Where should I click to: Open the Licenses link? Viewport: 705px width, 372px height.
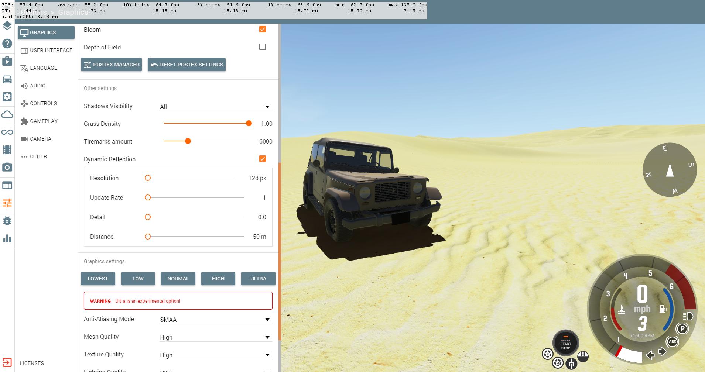pyautogui.click(x=32, y=363)
